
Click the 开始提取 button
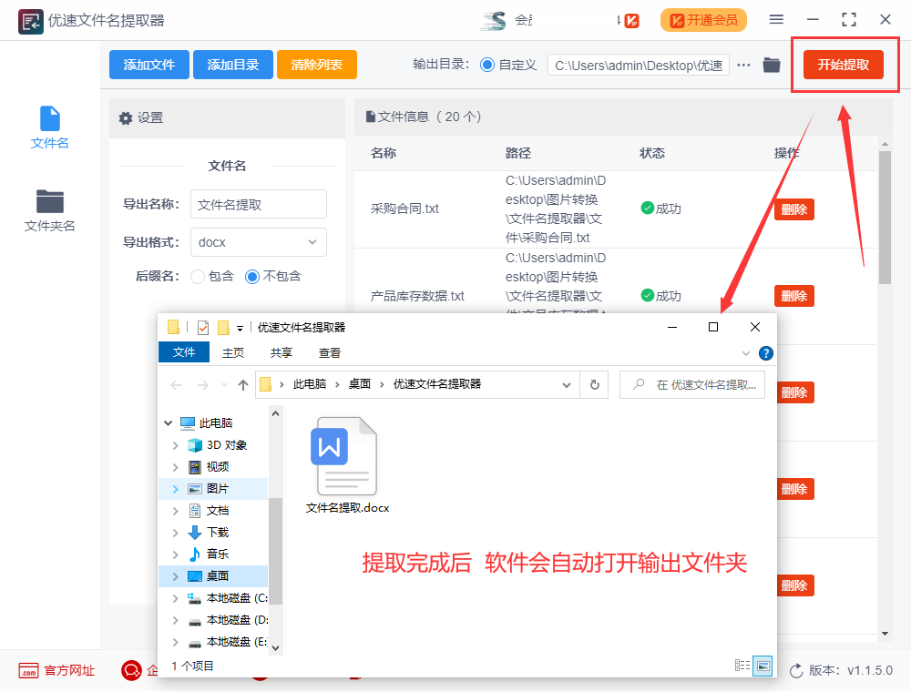point(844,65)
